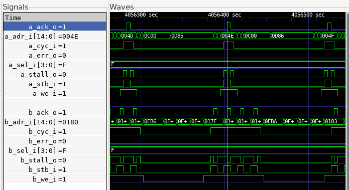
Task: Select the a_stall_o signal row
Action: [55, 74]
